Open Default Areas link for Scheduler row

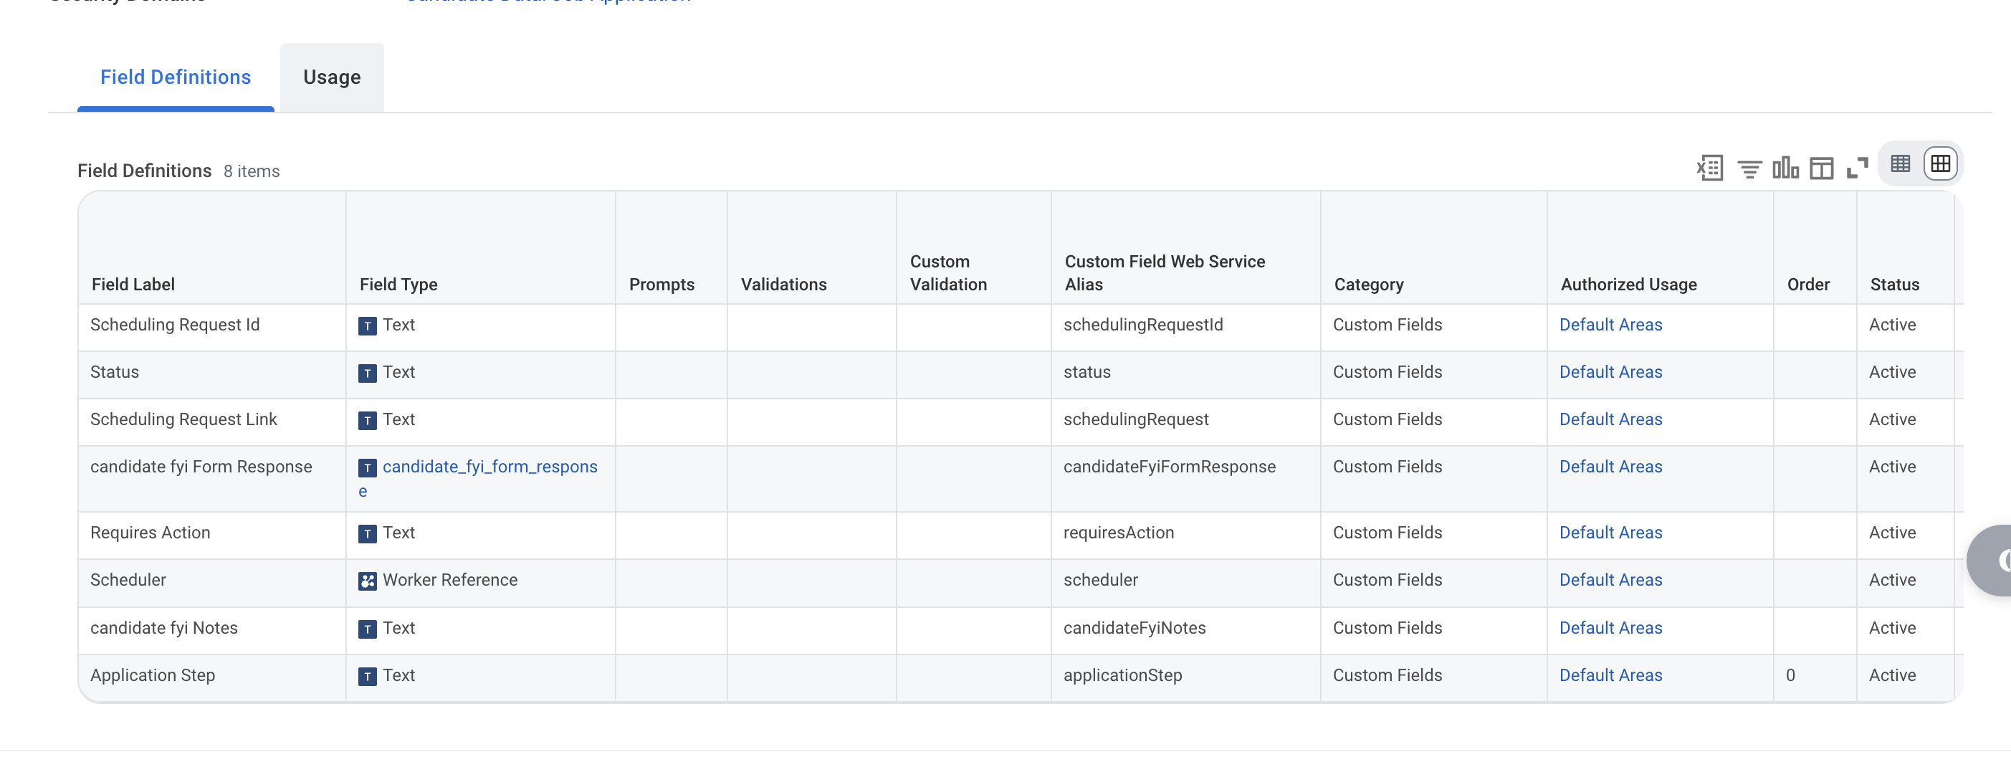point(1610,581)
